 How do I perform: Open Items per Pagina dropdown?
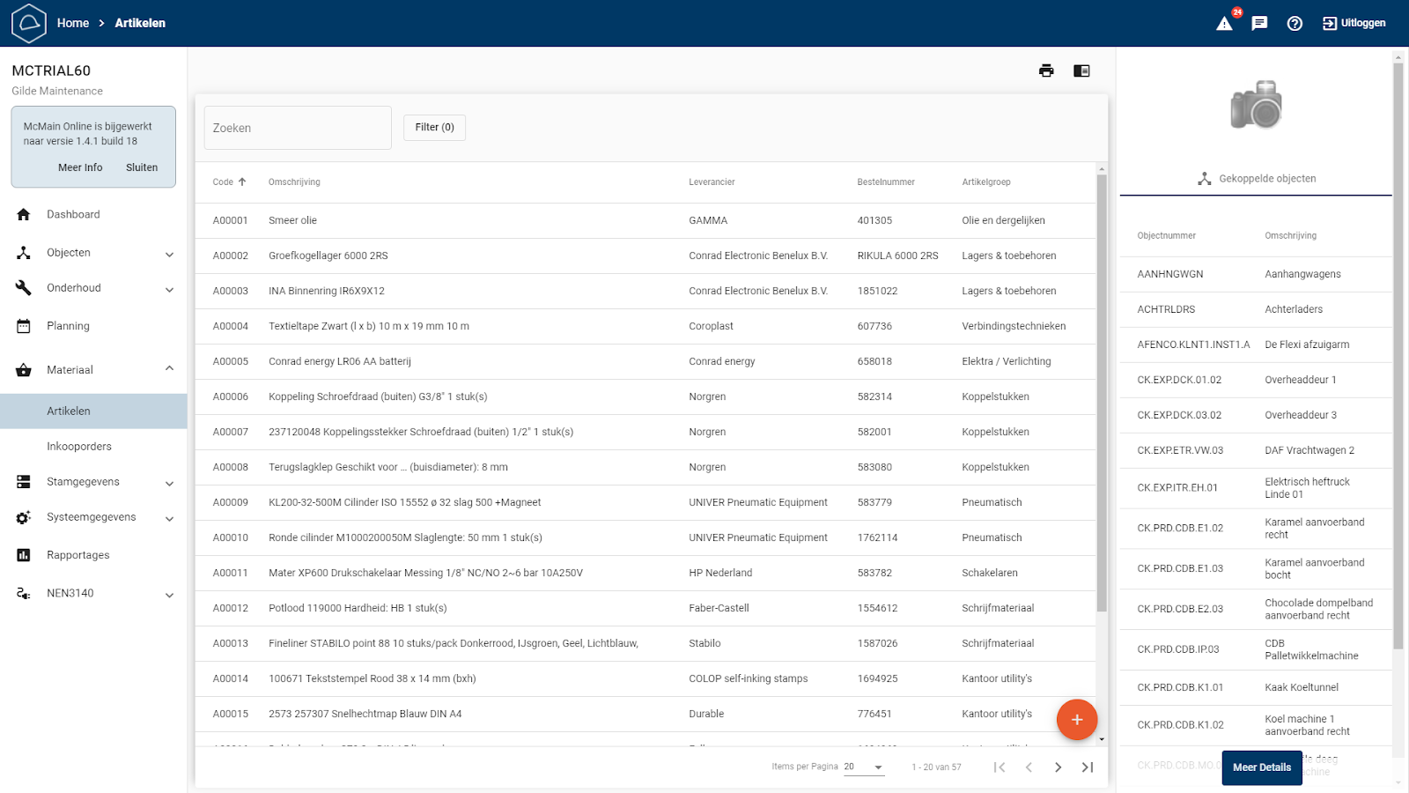point(863,767)
